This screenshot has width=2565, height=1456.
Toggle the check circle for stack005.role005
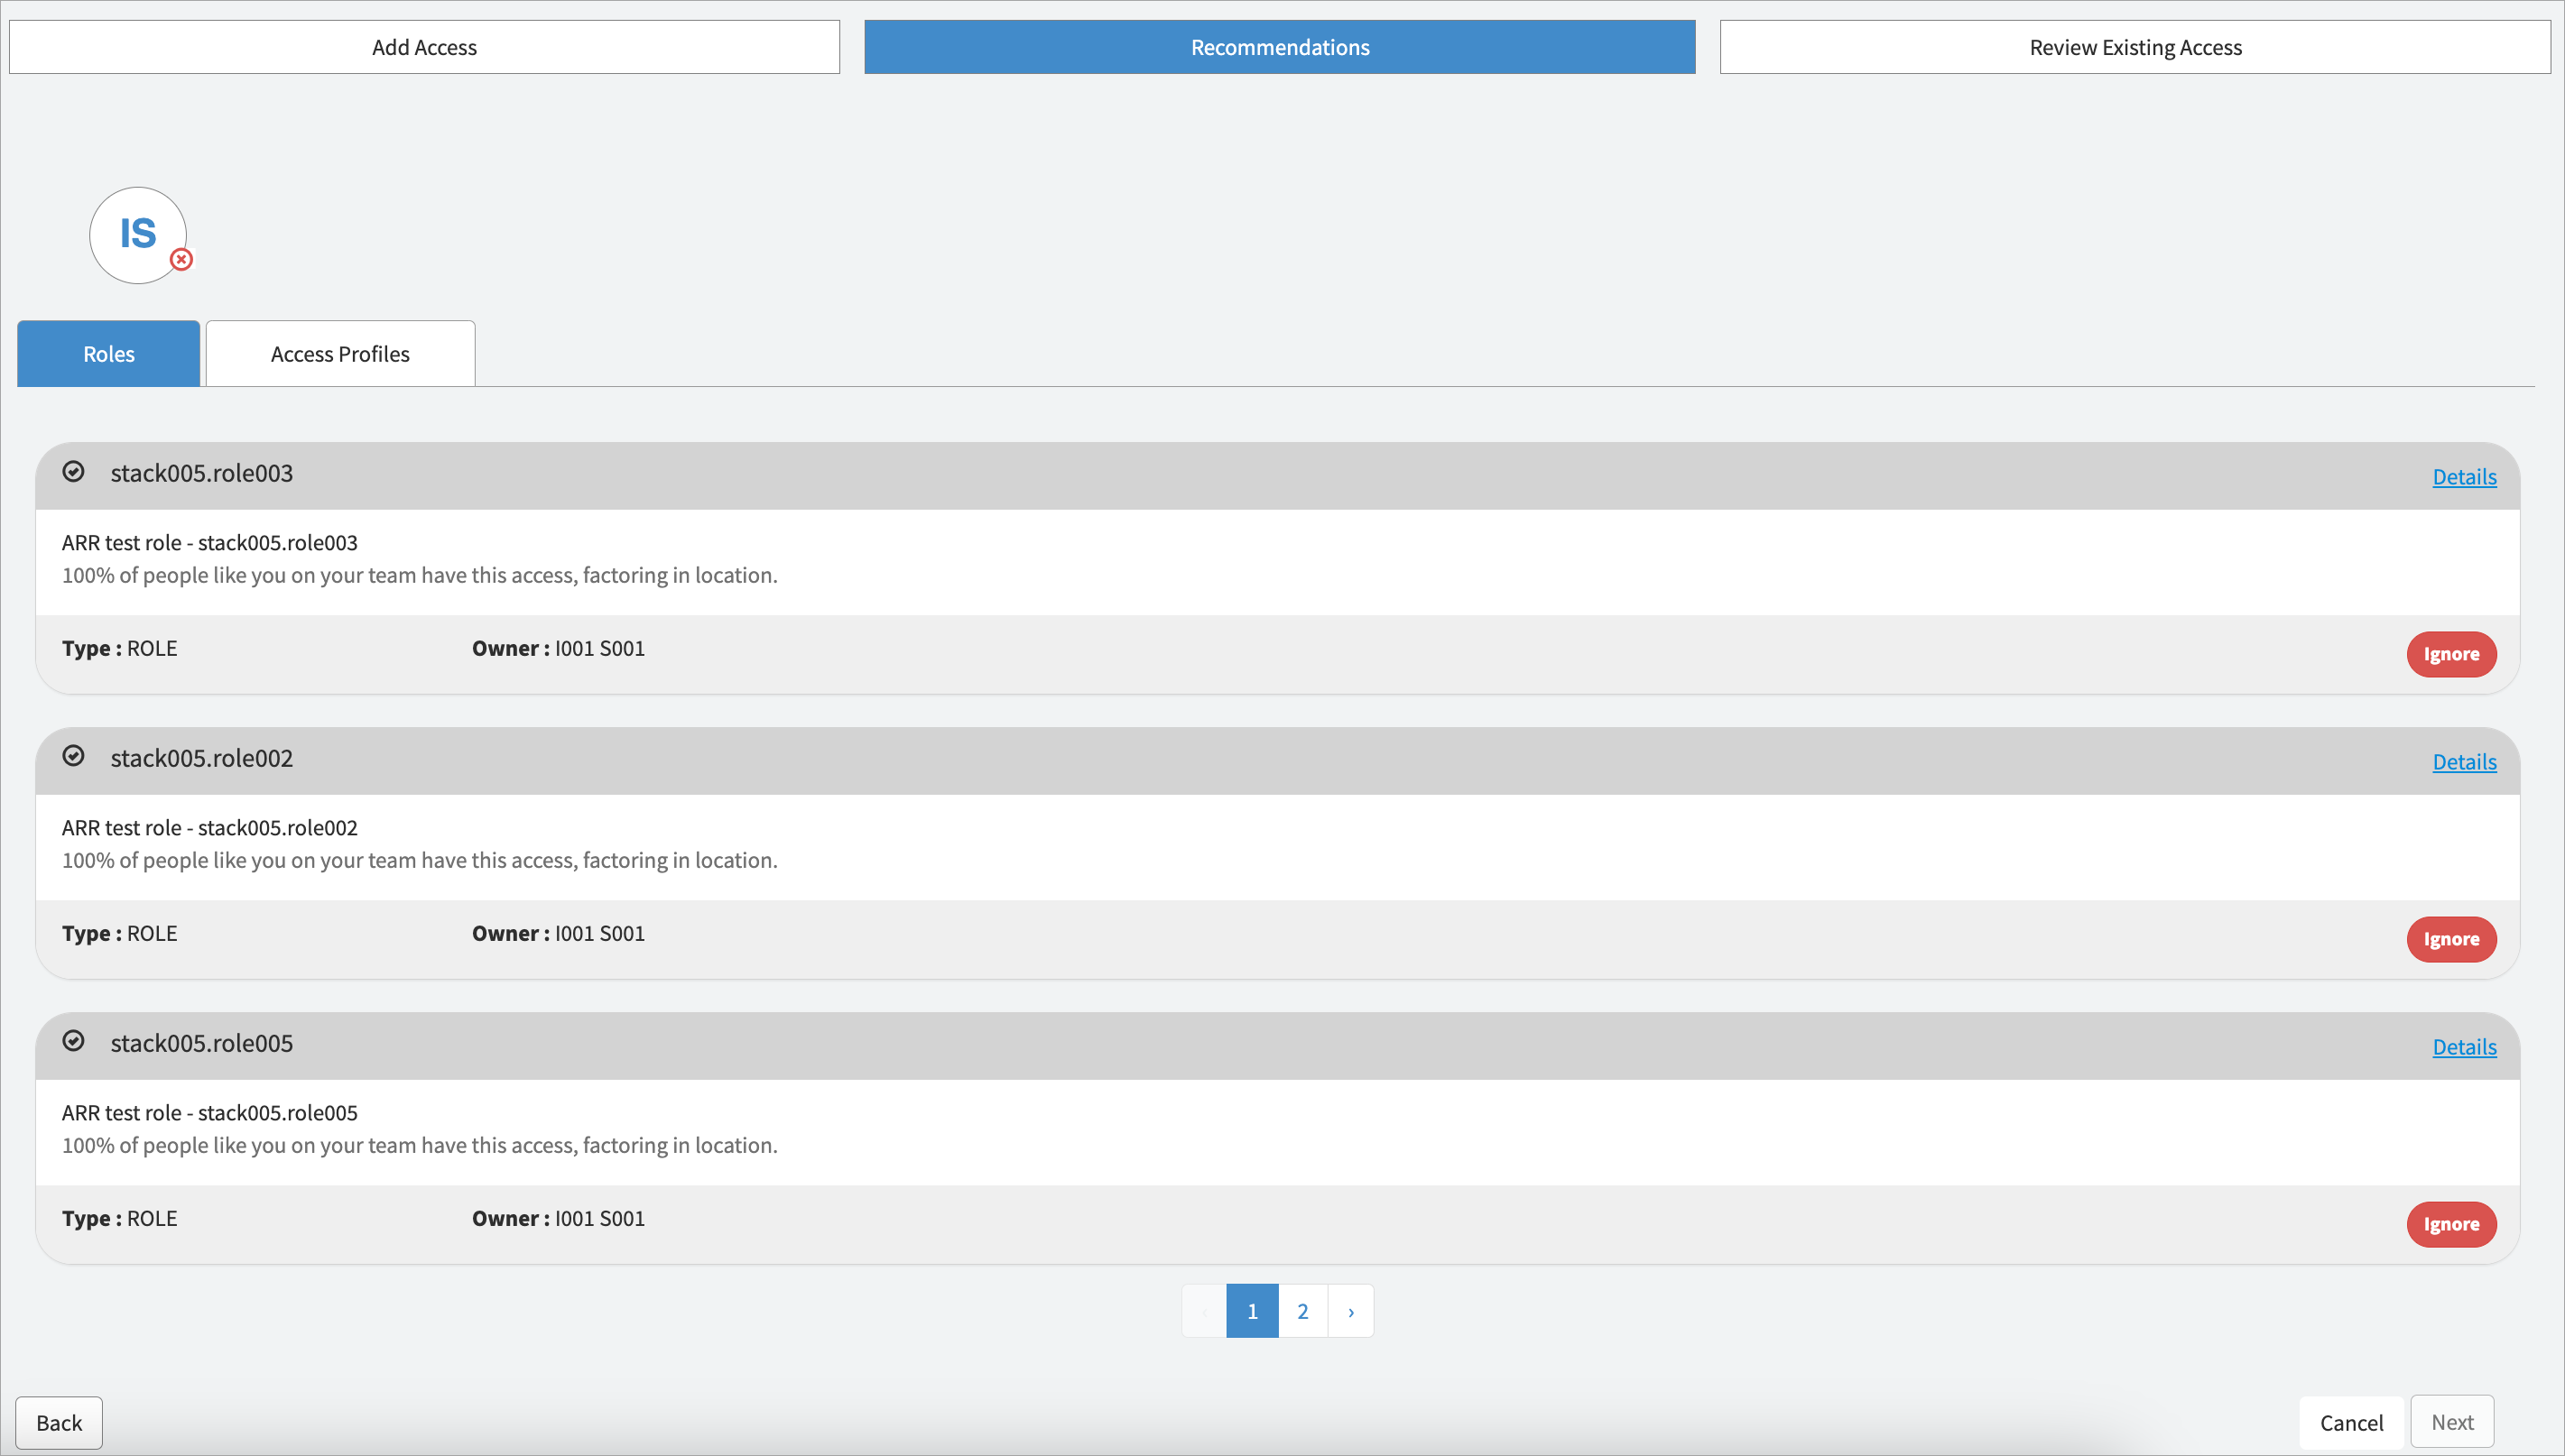(73, 1041)
